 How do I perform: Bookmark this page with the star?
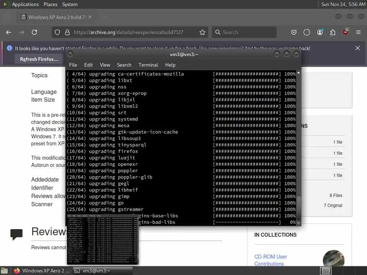pos(202,32)
